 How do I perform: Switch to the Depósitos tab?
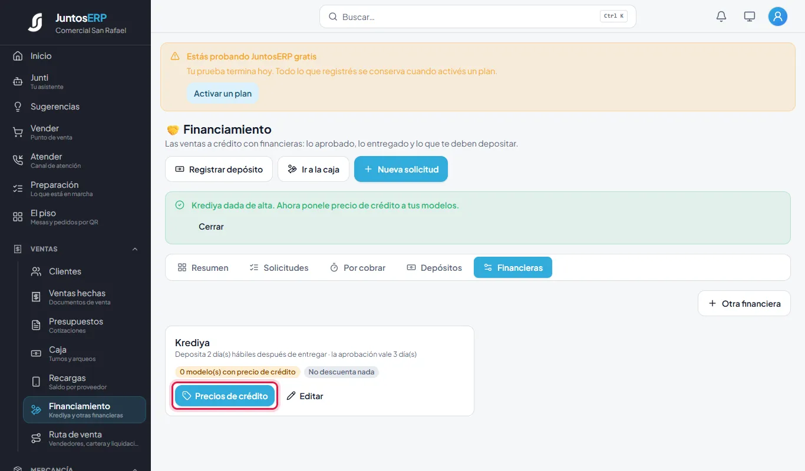[x=434, y=268]
